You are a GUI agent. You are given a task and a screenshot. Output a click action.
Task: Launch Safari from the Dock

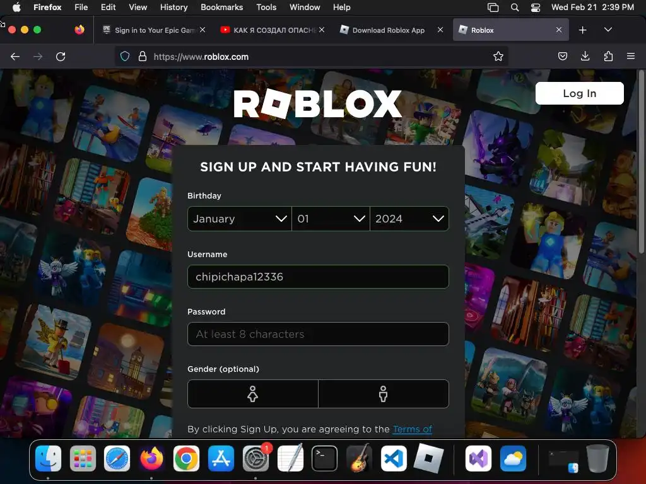pos(117,459)
